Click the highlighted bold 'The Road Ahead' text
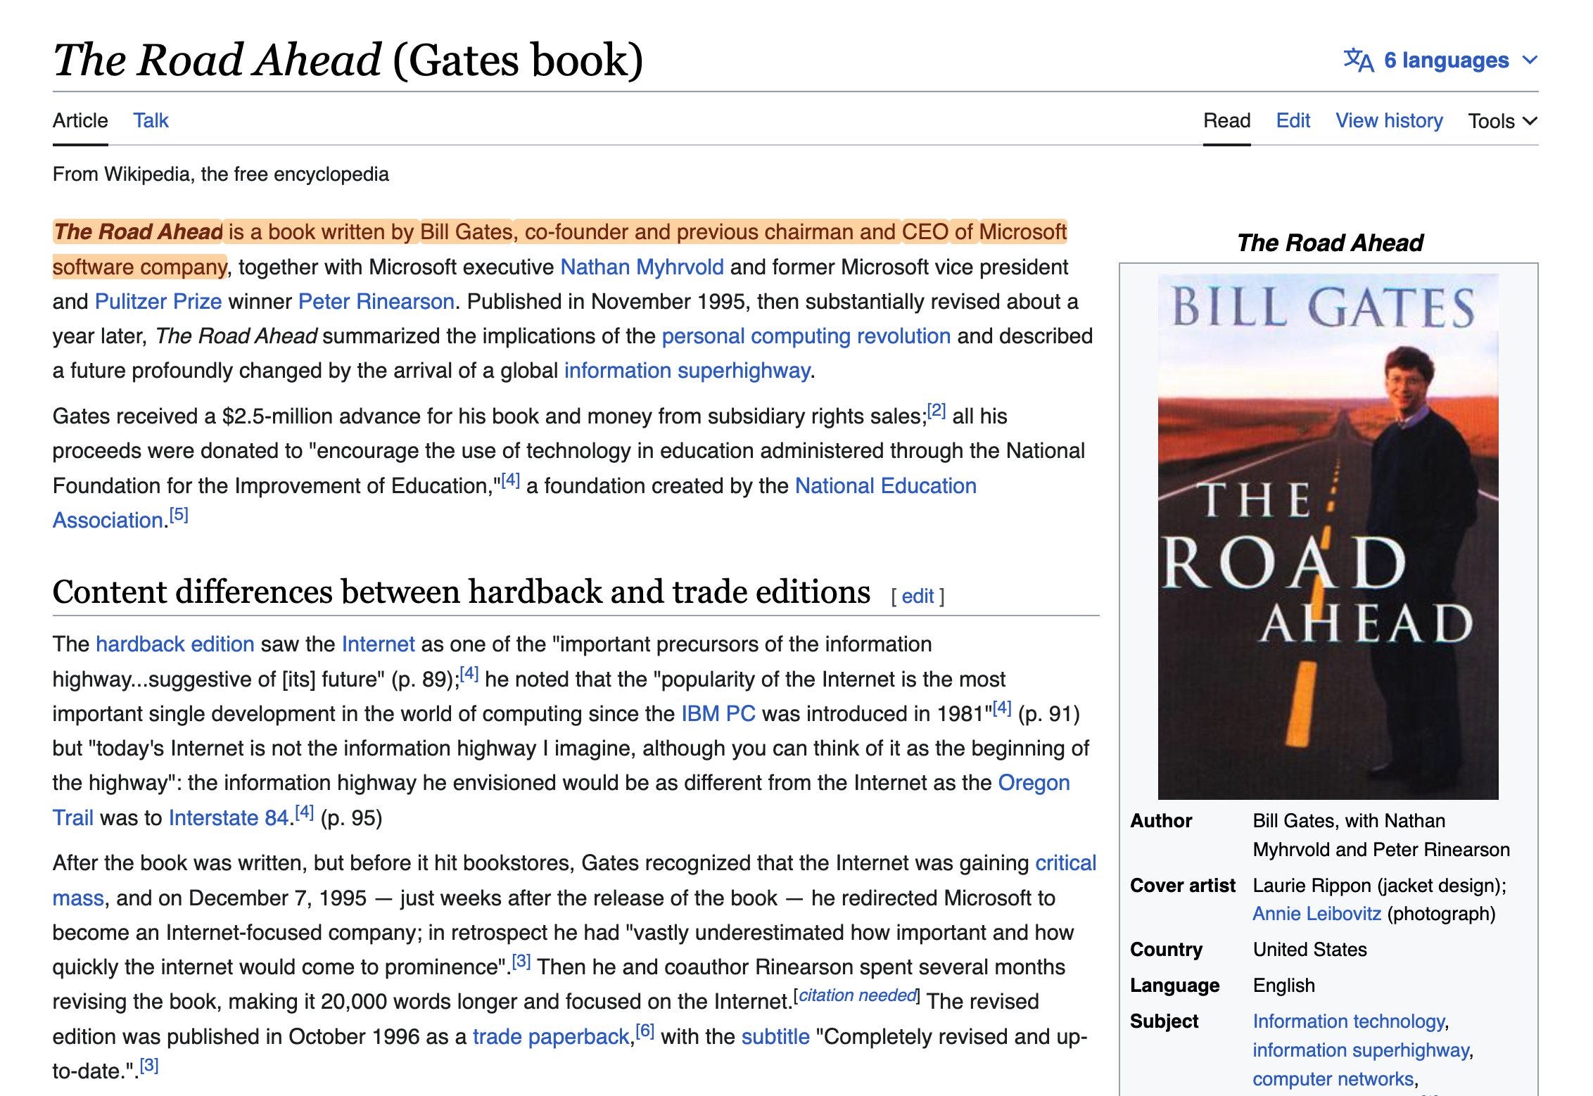 [139, 232]
